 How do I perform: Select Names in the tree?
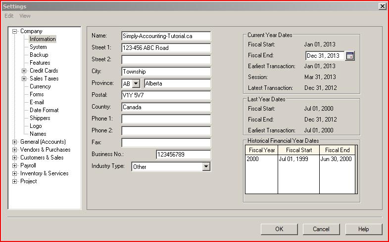pos(38,134)
